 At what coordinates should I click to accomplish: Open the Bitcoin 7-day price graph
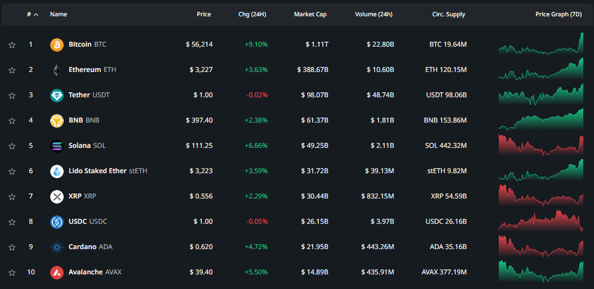coord(540,44)
